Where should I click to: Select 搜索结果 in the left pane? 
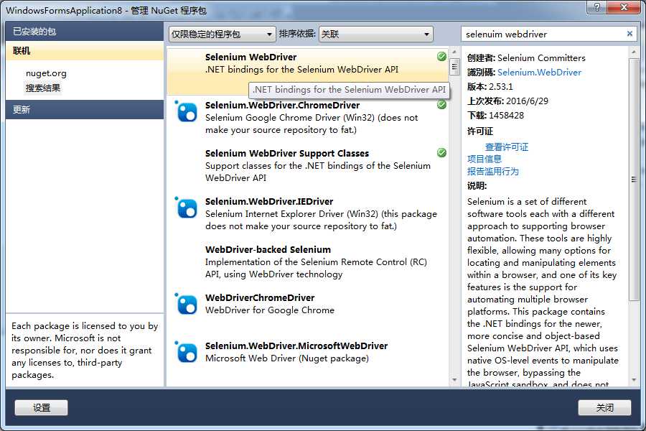(x=43, y=88)
